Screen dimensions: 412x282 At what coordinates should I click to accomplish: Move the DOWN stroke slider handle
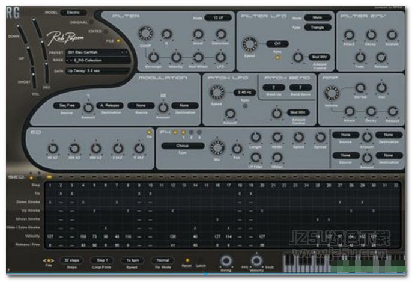tap(19, 26)
